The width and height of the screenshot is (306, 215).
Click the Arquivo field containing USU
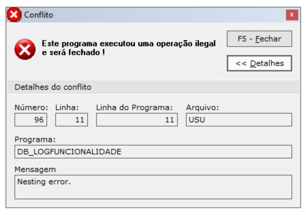point(239,120)
